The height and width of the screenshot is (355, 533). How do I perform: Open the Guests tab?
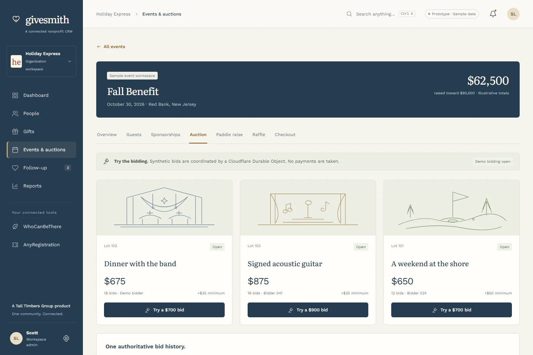(x=134, y=135)
